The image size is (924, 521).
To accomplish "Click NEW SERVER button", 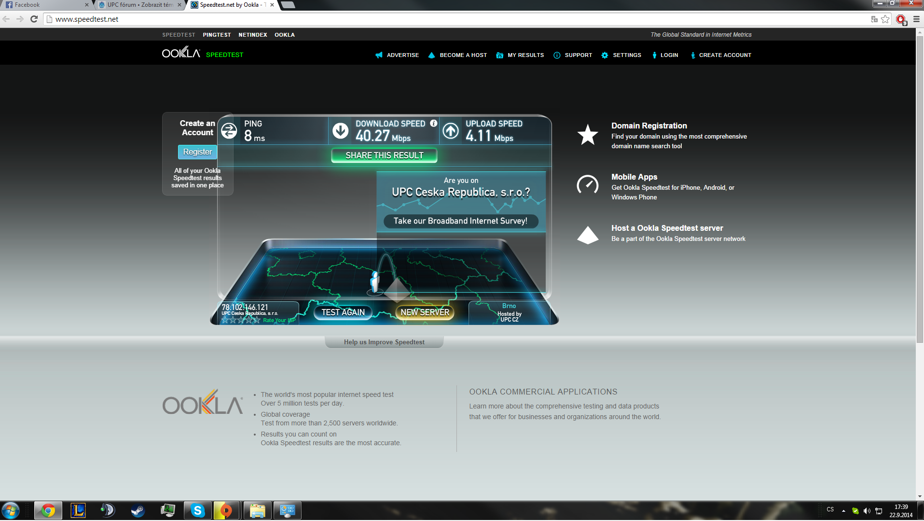I will coord(425,312).
